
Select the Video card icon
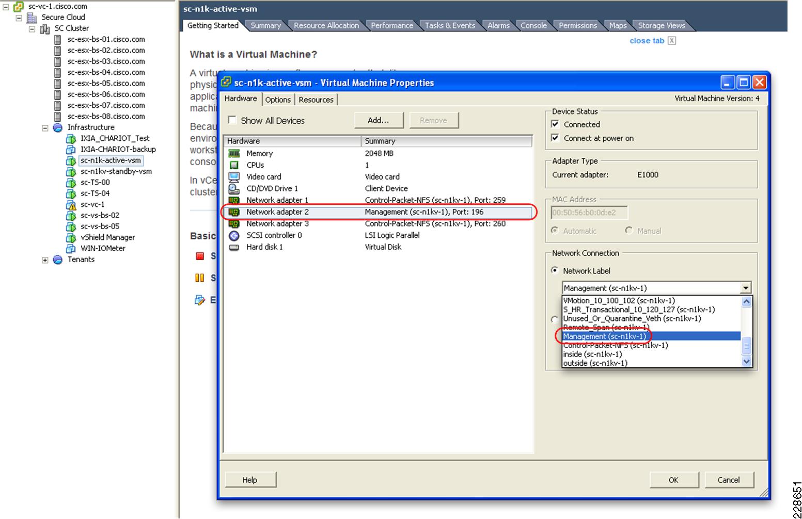click(x=235, y=176)
